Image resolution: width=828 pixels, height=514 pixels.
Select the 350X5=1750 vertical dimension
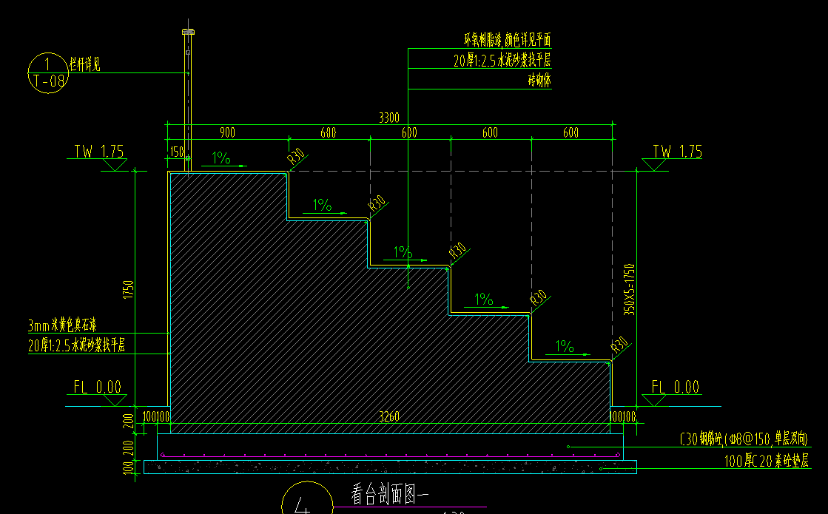point(630,290)
